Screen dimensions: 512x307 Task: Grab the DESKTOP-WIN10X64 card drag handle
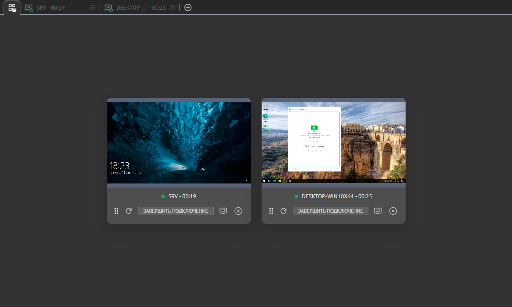[271, 211]
